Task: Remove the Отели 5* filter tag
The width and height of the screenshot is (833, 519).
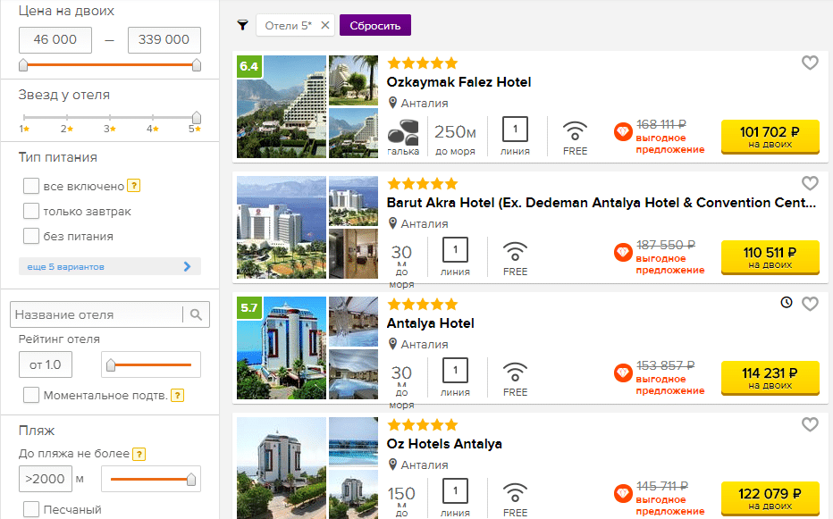Action: [x=325, y=25]
